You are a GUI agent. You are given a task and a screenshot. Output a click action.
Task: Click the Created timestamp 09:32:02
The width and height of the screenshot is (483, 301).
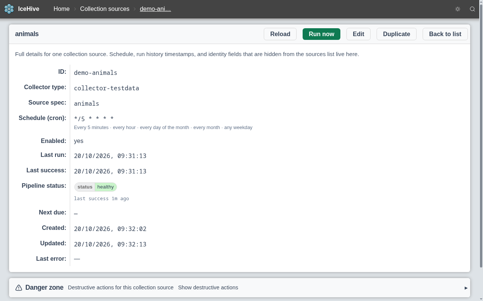coord(110,229)
